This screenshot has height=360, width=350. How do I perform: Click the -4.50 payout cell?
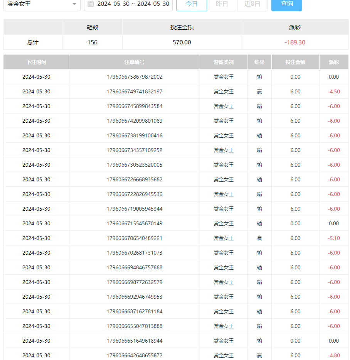coord(334,91)
